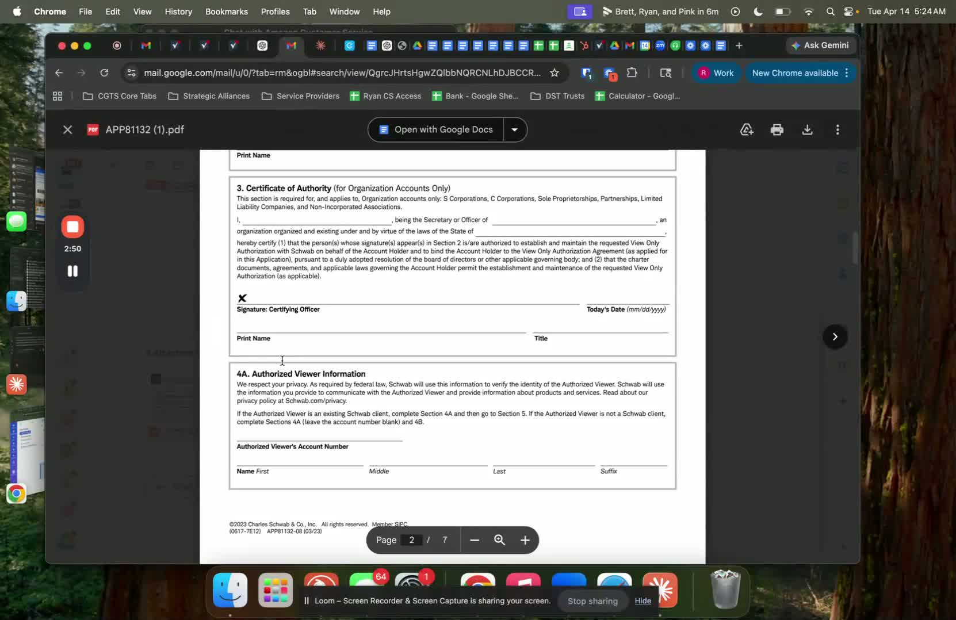
Task: Open the Edit menu
Action: pyautogui.click(x=113, y=12)
